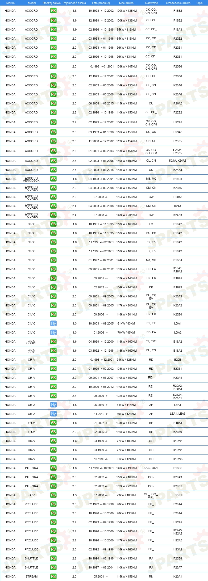Click the Opis column header
Viewport: 208px width, 581px height.
199,3
